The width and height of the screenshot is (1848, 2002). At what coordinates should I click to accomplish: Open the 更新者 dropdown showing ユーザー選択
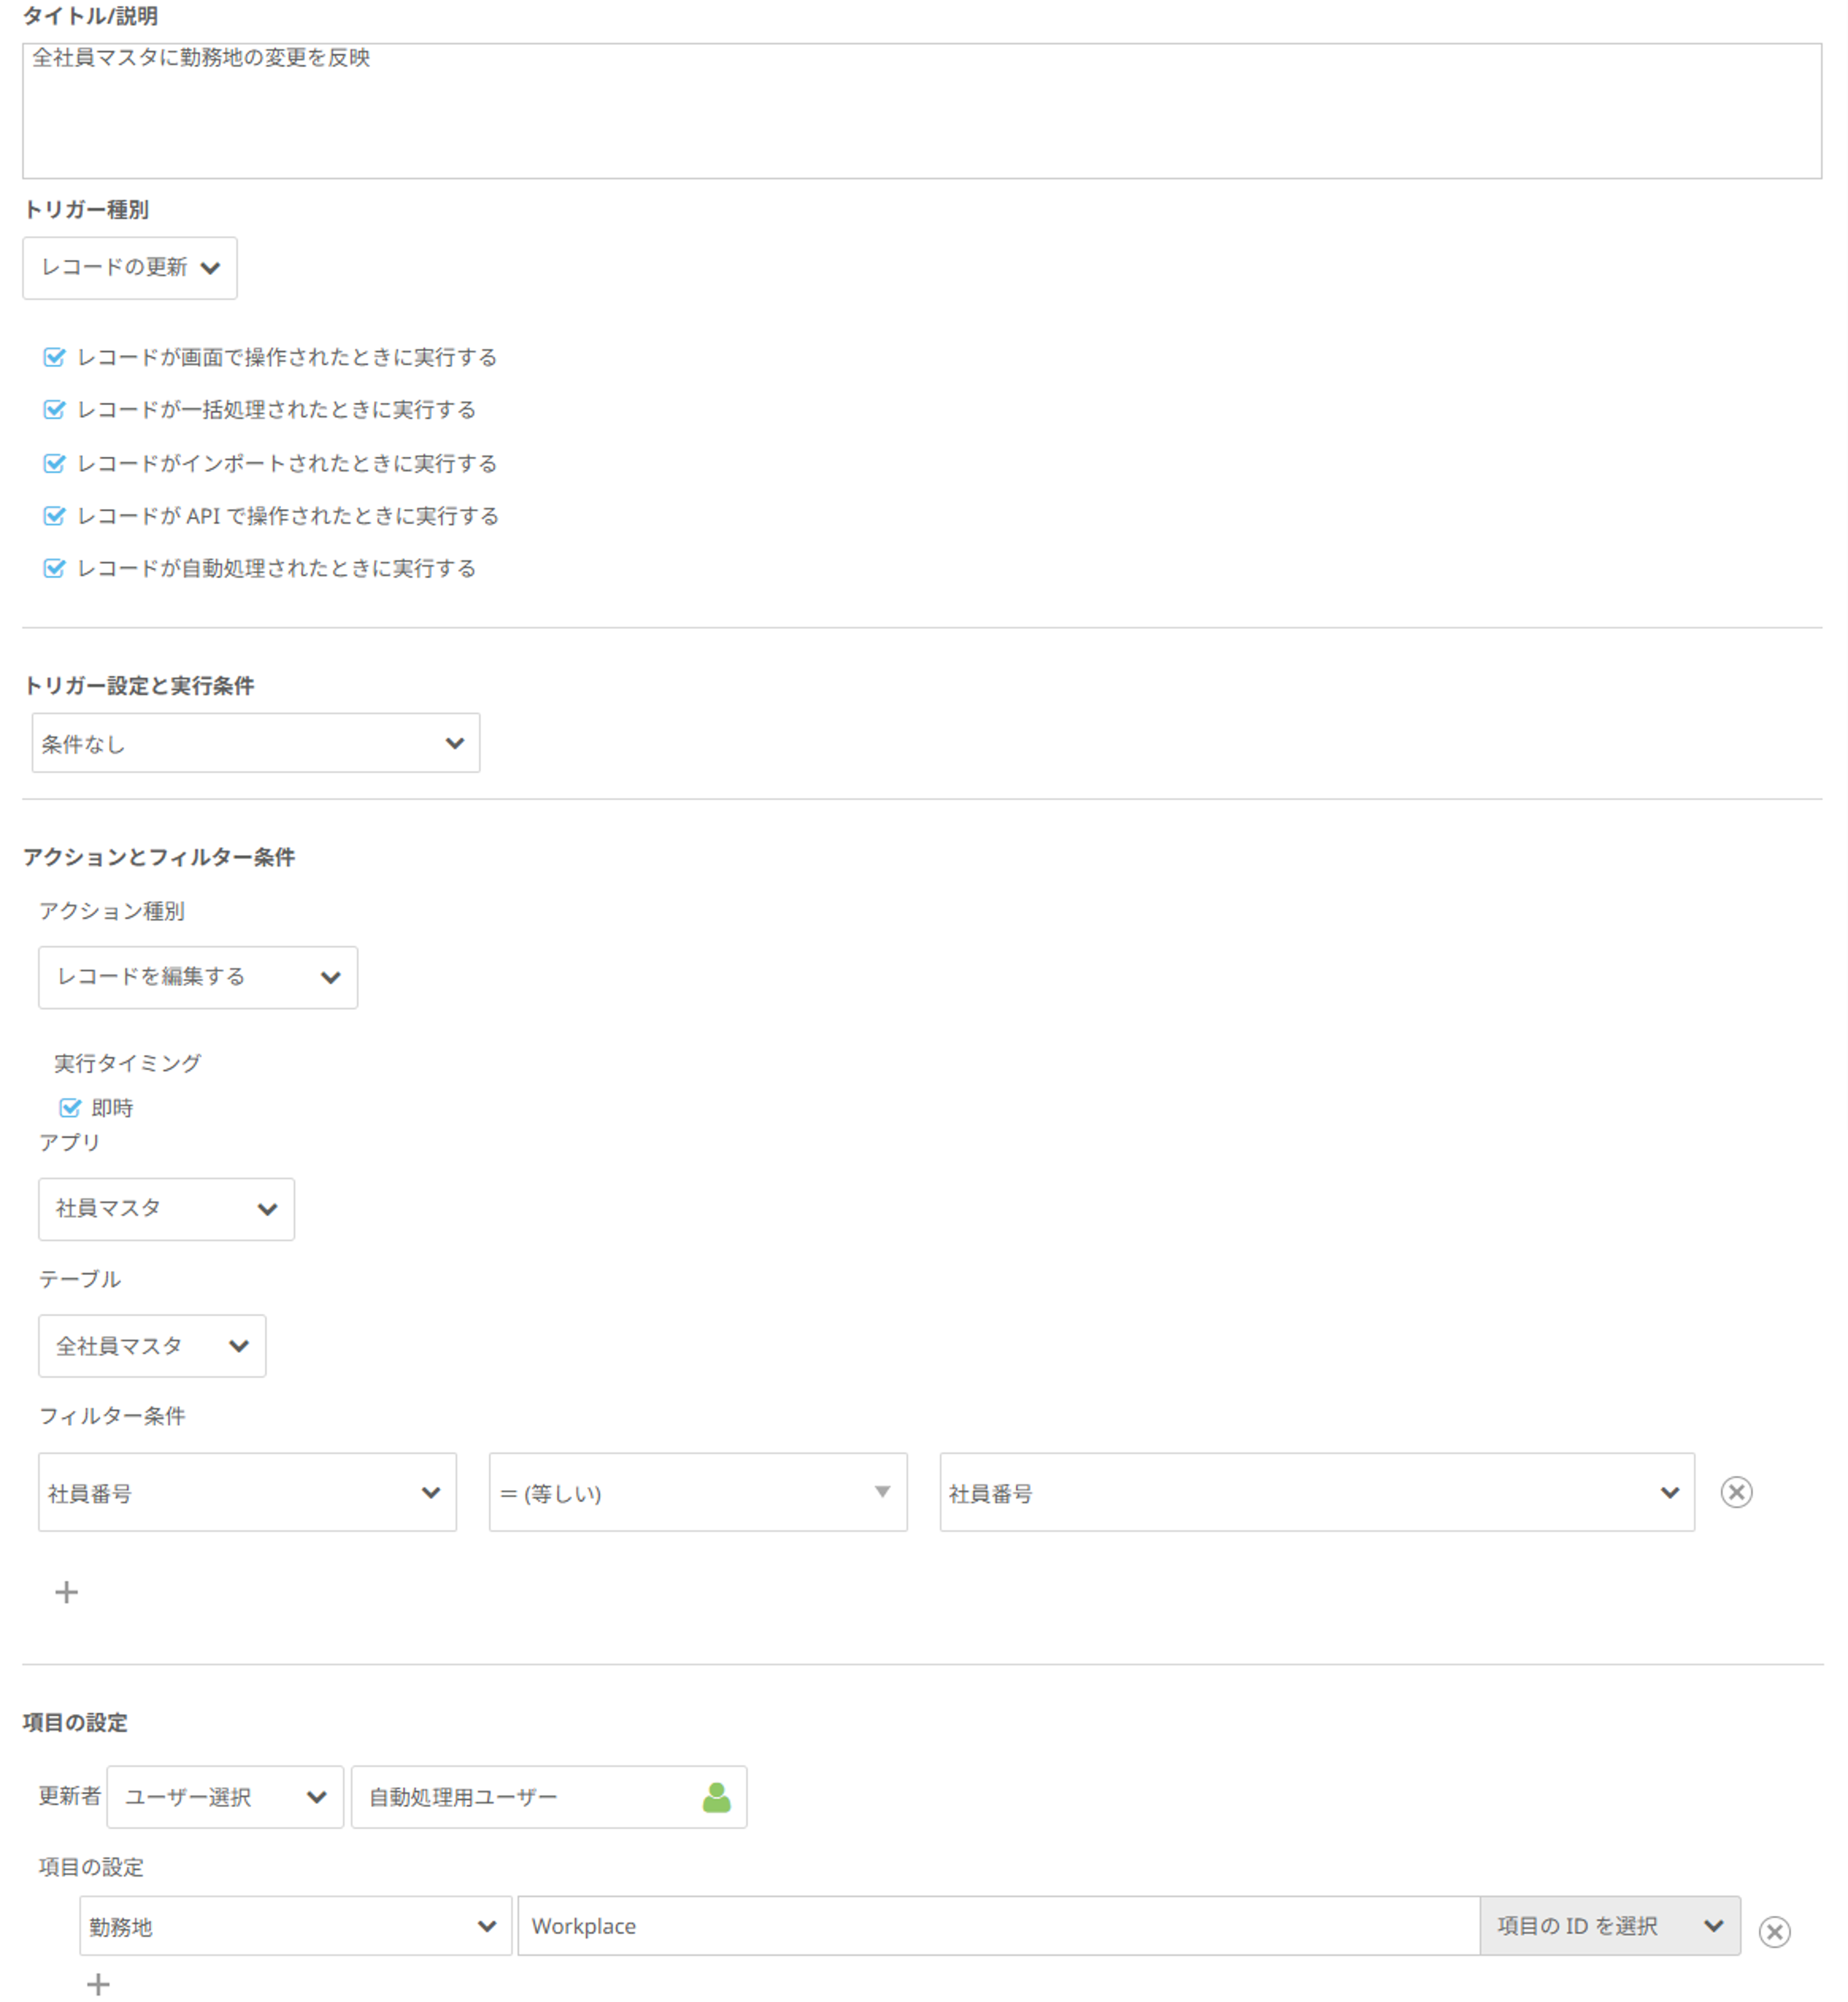pos(225,1797)
